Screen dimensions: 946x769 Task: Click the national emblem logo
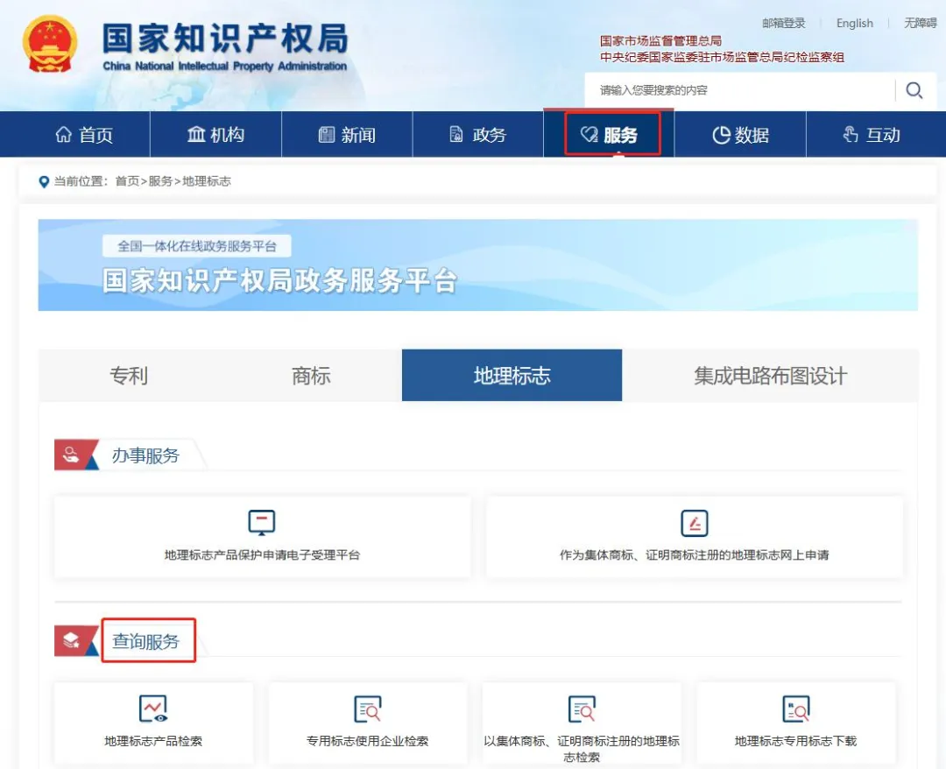50,44
